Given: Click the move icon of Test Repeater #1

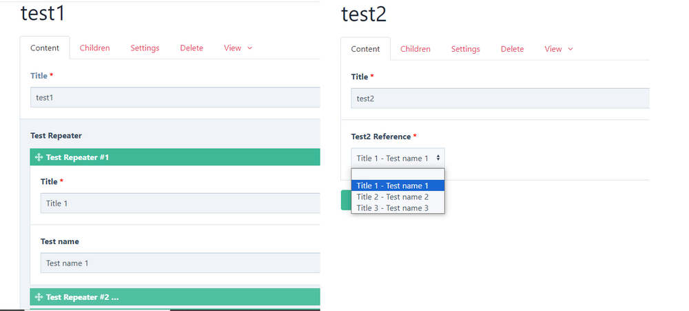Looking at the screenshot, I should coord(39,157).
